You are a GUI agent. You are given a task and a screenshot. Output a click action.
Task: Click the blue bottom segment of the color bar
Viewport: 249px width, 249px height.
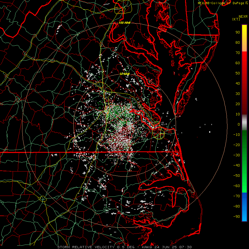(x=244, y=207)
